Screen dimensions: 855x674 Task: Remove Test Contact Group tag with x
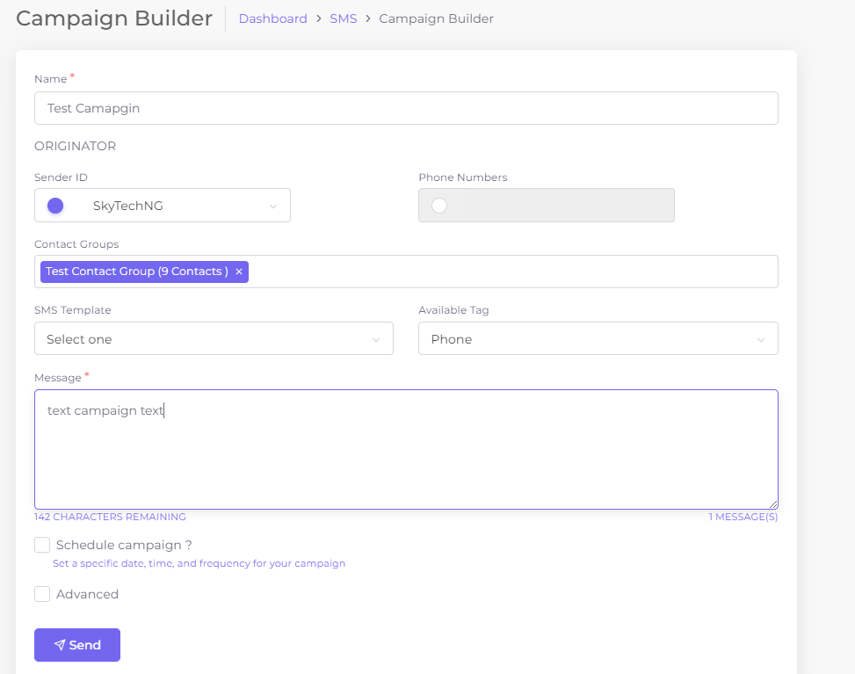[x=239, y=272]
